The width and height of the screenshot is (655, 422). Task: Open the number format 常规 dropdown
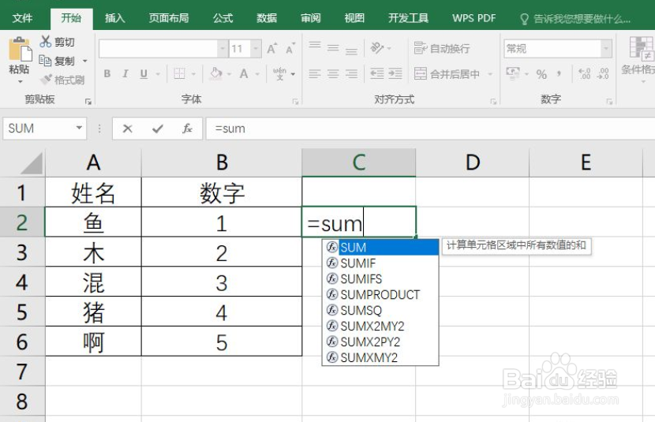(607, 49)
